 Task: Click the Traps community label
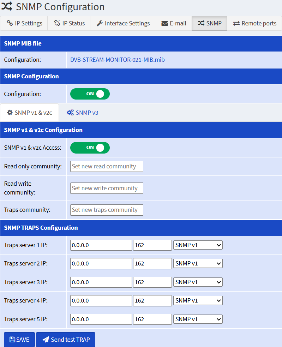[27, 210]
